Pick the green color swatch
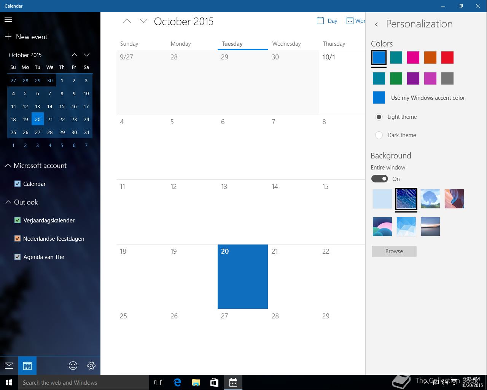The width and height of the screenshot is (487, 390). [396, 78]
